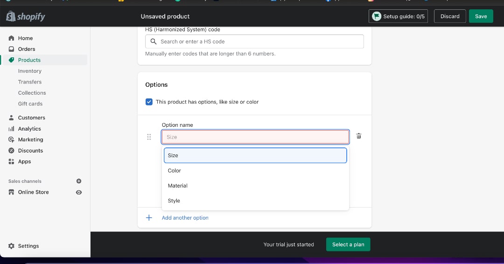Screen dimensions: 504x264
Task: Click the drag handle beside Option name
Action: click(x=149, y=137)
